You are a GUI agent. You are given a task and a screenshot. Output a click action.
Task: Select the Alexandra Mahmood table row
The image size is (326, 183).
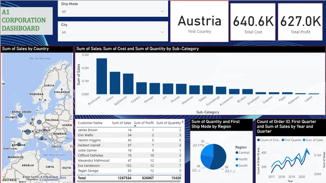click(x=129, y=161)
